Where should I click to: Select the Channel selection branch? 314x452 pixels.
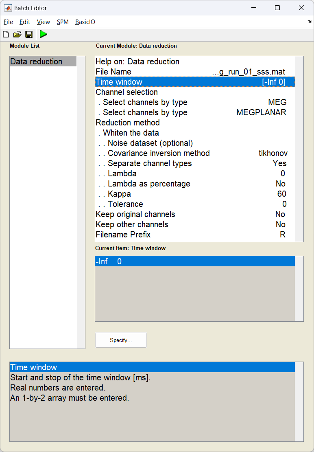point(195,92)
